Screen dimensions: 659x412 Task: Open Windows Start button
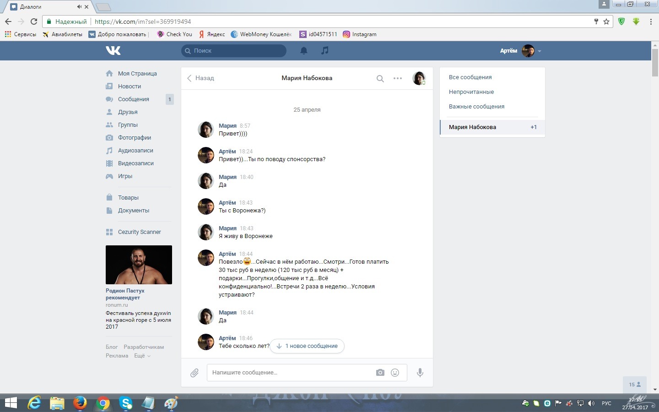[11, 403]
